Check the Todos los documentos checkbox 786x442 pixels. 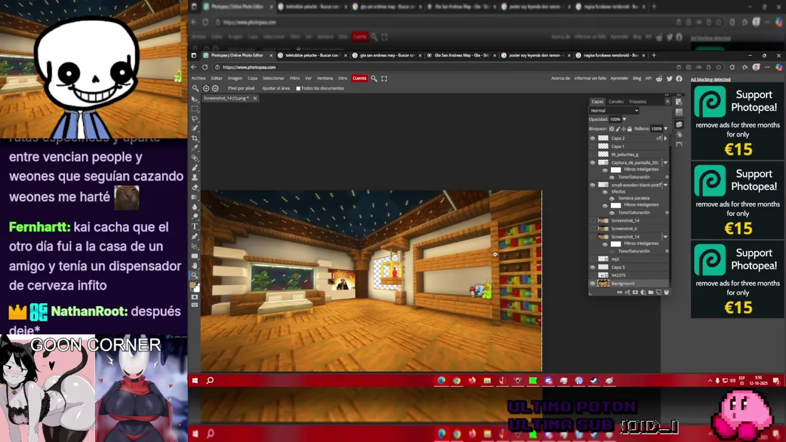298,88
